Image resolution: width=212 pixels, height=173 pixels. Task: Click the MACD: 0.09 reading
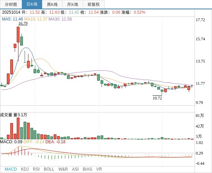click(x=11, y=142)
